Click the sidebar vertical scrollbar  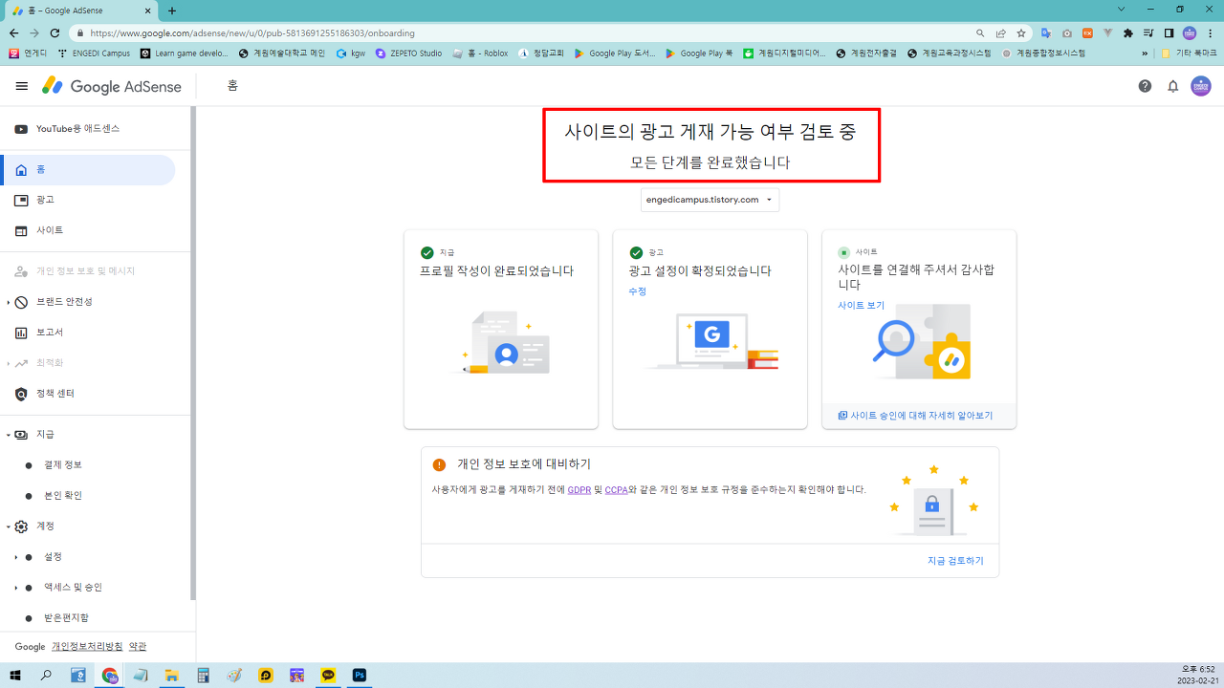point(193,354)
